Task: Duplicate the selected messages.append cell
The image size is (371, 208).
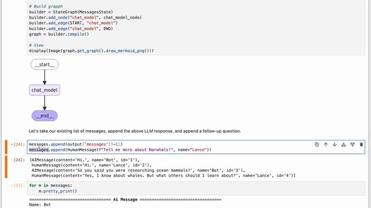Action: tap(317, 144)
